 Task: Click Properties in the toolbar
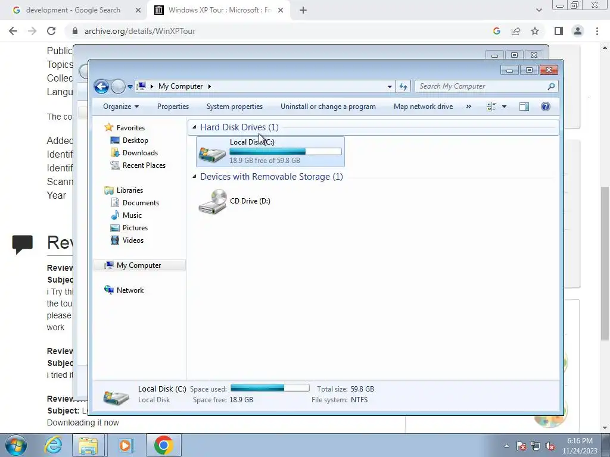coord(173,107)
